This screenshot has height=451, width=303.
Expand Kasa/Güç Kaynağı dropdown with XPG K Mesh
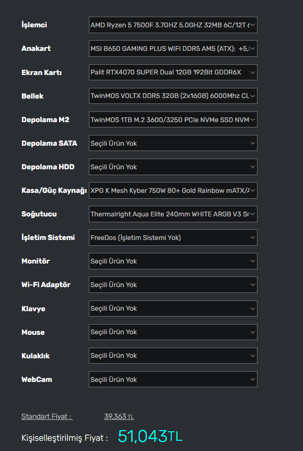pos(173,190)
